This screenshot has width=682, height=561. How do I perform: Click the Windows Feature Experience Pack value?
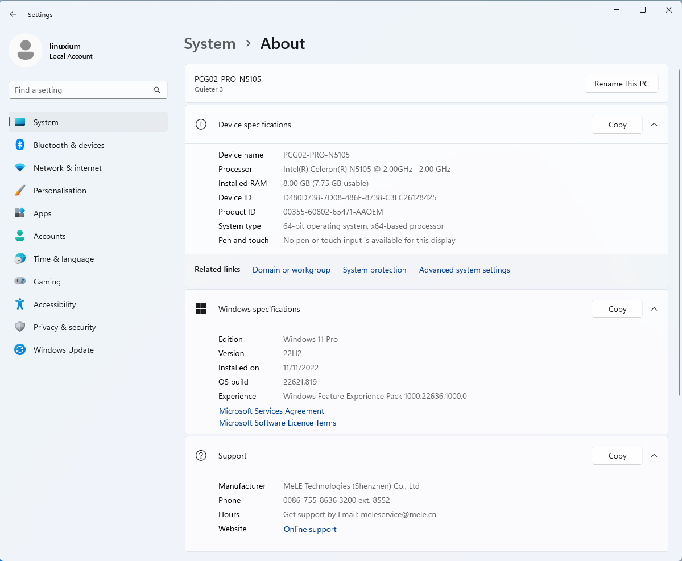[375, 396]
